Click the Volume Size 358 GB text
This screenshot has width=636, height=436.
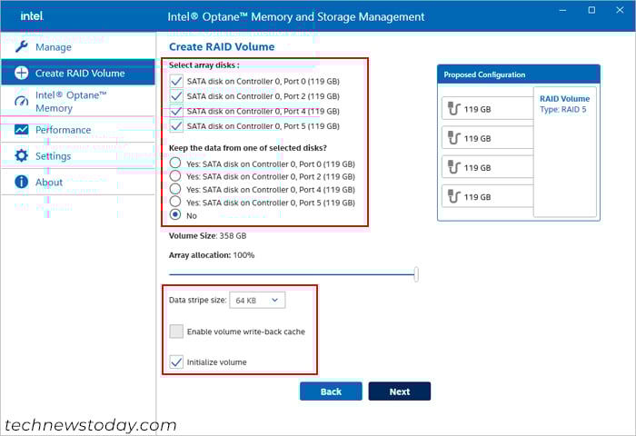click(x=208, y=235)
